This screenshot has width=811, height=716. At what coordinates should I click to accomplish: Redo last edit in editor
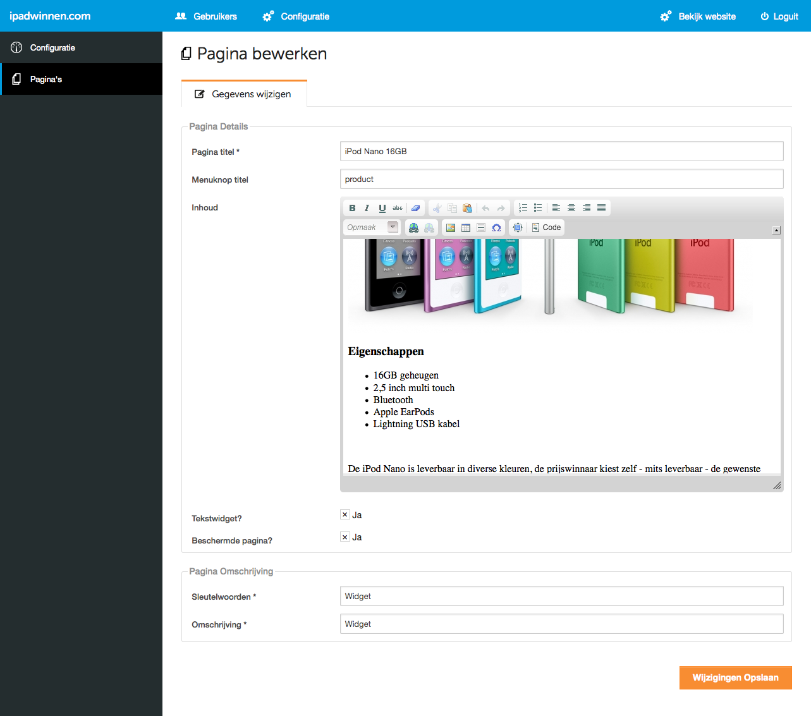point(501,208)
